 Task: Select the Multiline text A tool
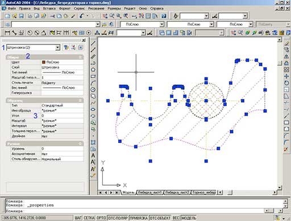coord(93,155)
